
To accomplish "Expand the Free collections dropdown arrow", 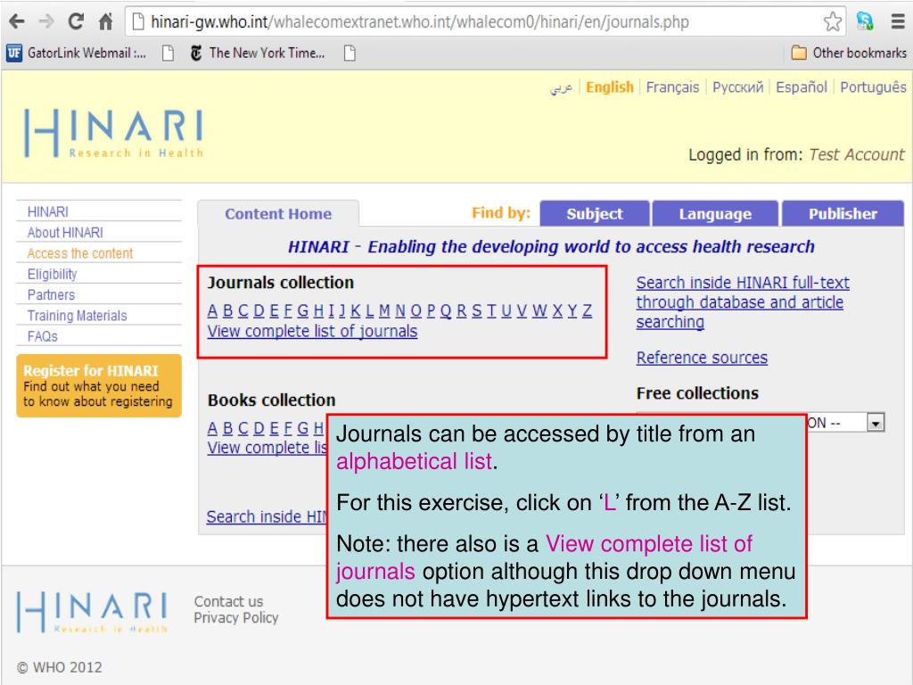I will point(876,422).
